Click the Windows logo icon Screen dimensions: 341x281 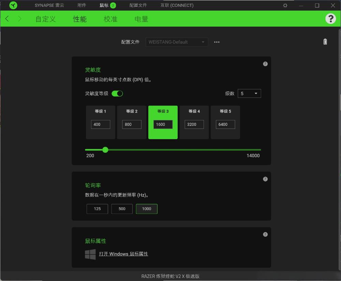click(90, 254)
